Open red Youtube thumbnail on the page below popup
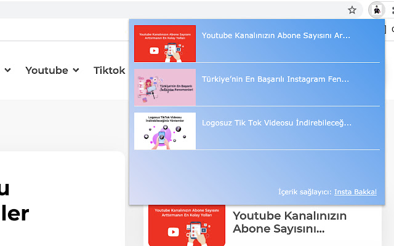394x246 pixels. (187, 226)
